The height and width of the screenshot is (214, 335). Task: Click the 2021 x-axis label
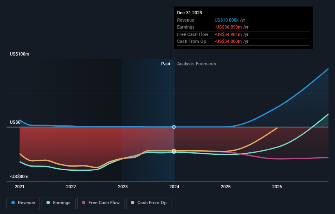[20, 187]
